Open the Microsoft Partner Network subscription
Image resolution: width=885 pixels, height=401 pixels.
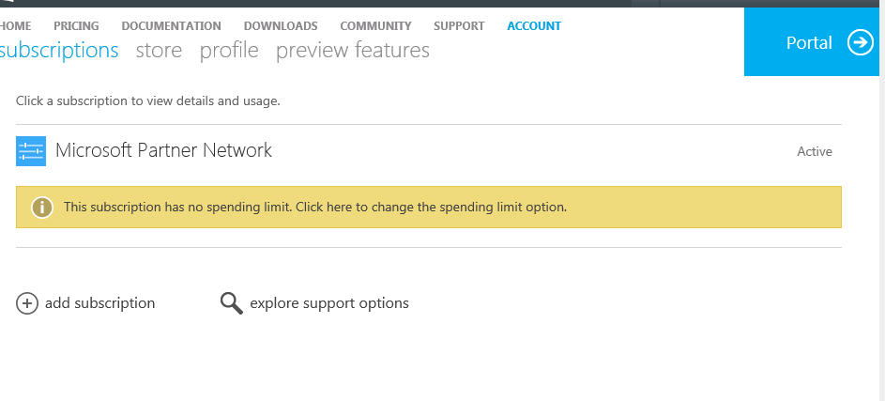pyautogui.click(x=163, y=150)
